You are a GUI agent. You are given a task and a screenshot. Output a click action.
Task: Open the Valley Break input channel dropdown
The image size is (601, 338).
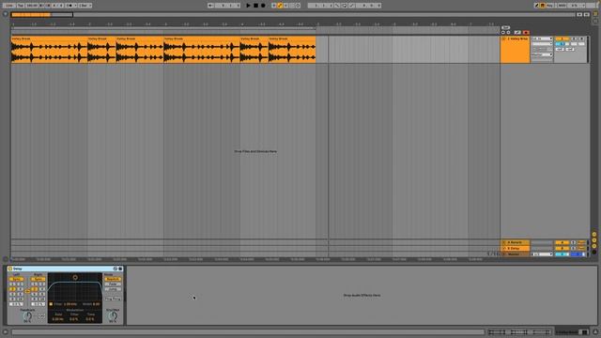coord(542,44)
